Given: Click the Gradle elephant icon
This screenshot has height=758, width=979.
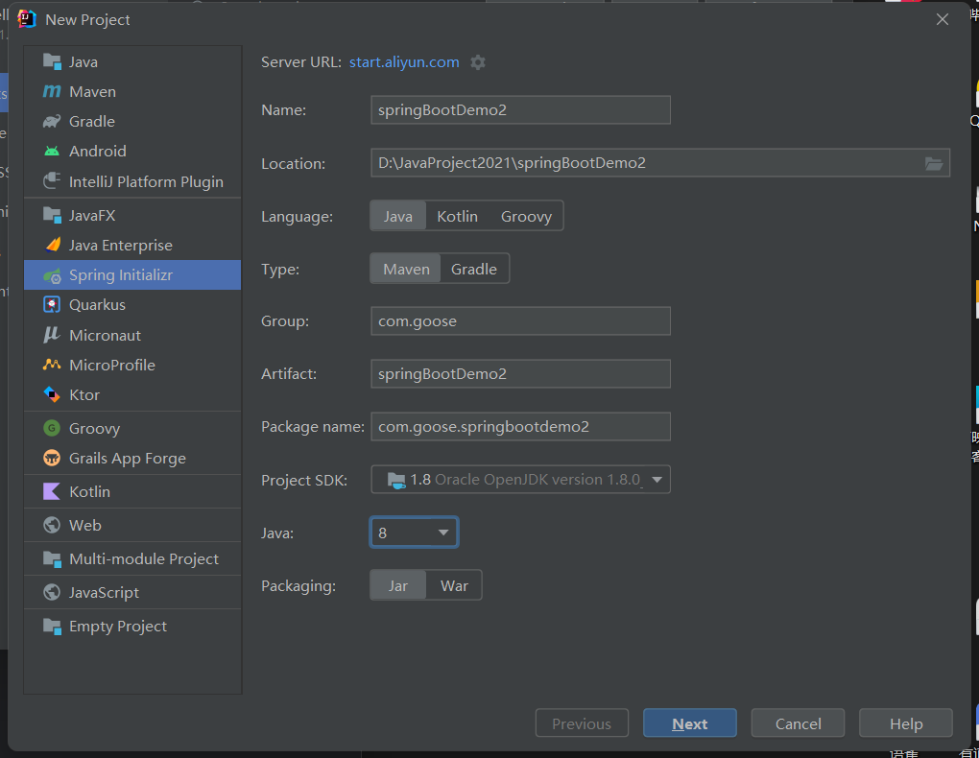Looking at the screenshot, I should pyautogui.click(x=52, y=121).
